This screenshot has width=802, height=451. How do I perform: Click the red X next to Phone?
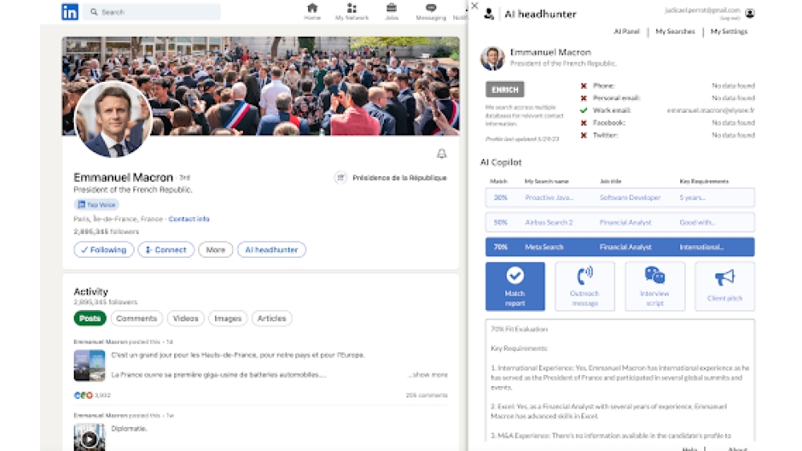click(x=584, y=86)
